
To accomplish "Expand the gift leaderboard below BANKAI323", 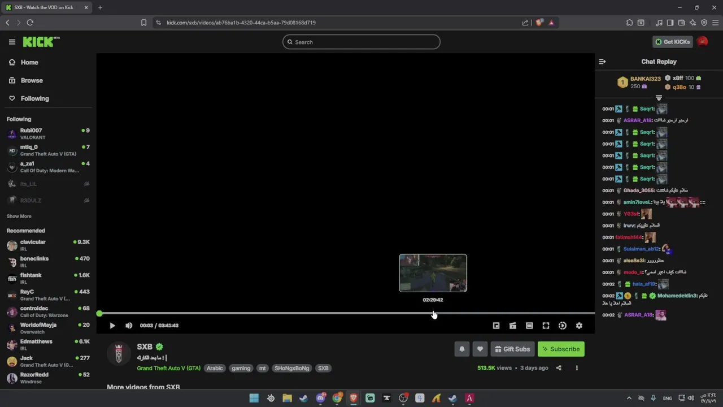I will [659, 98].
